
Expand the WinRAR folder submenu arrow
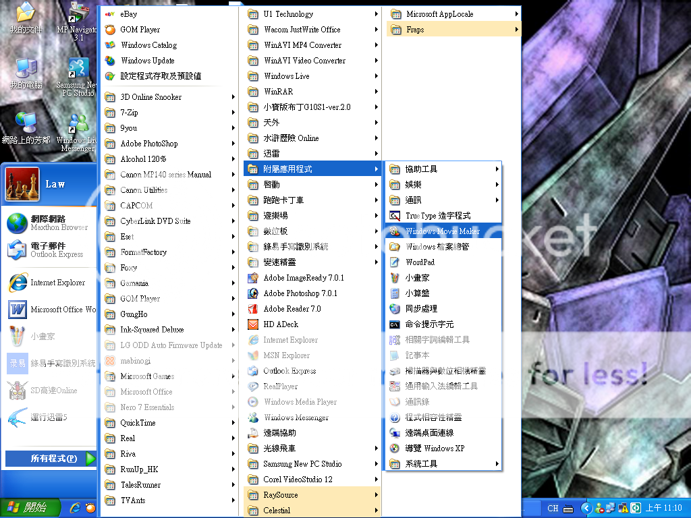coord(376,92)
